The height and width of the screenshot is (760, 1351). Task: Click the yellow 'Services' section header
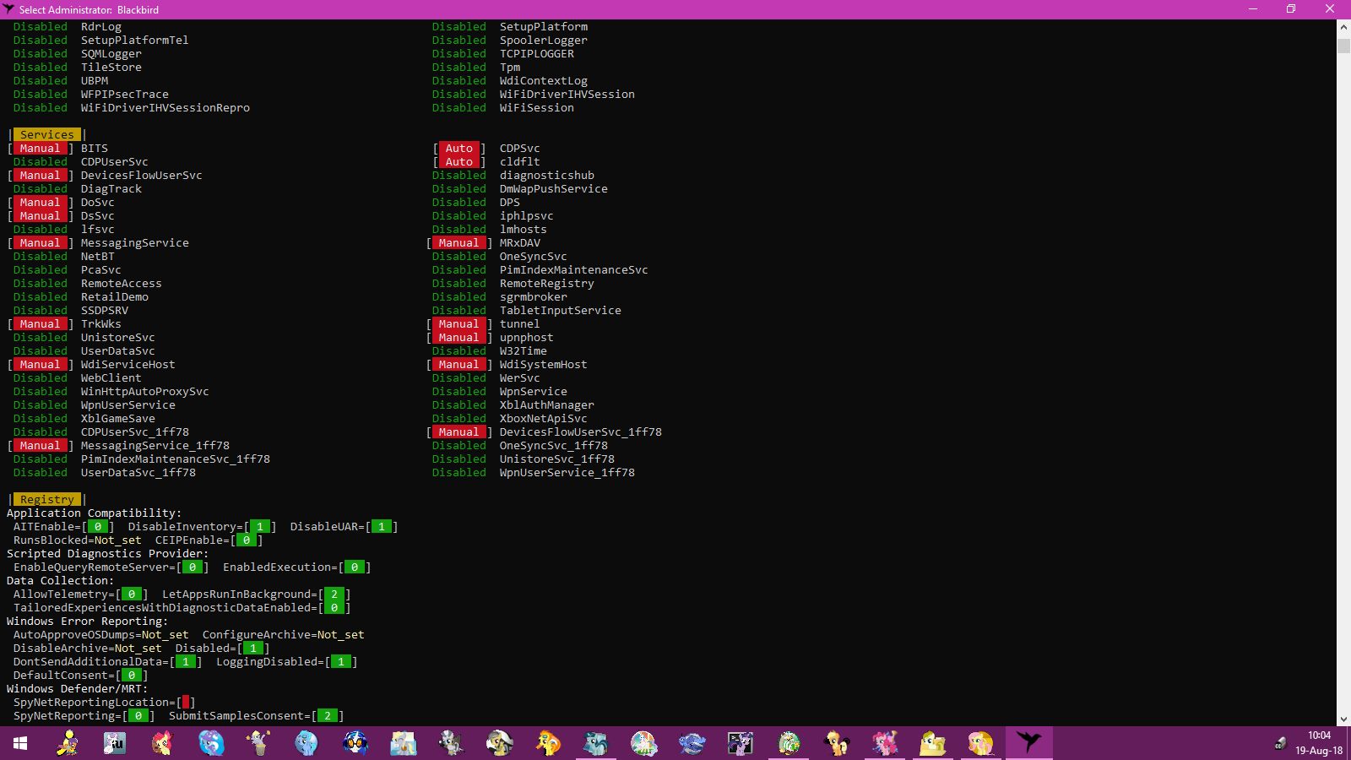click(47, 134)
